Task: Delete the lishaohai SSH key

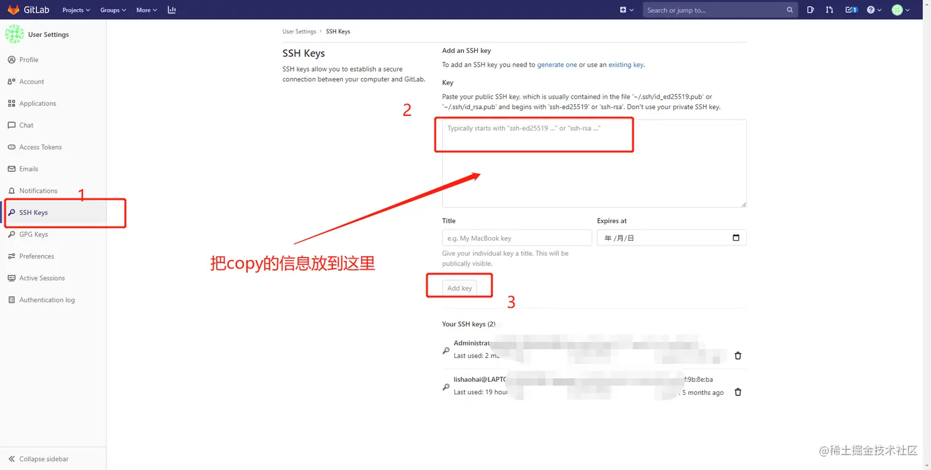Action: point(738,392)
